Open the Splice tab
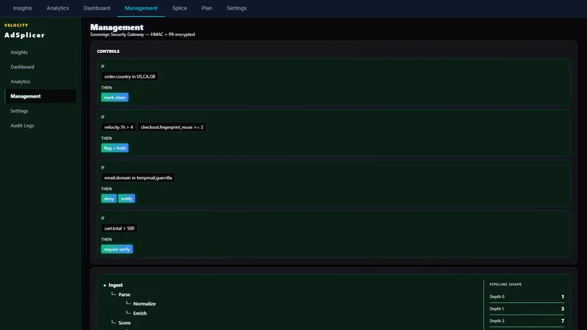 (x=179, y=8)
